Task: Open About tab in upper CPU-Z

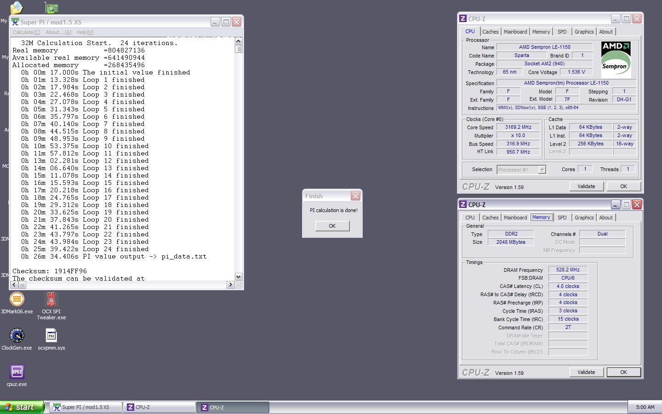Action: point(606,32)
